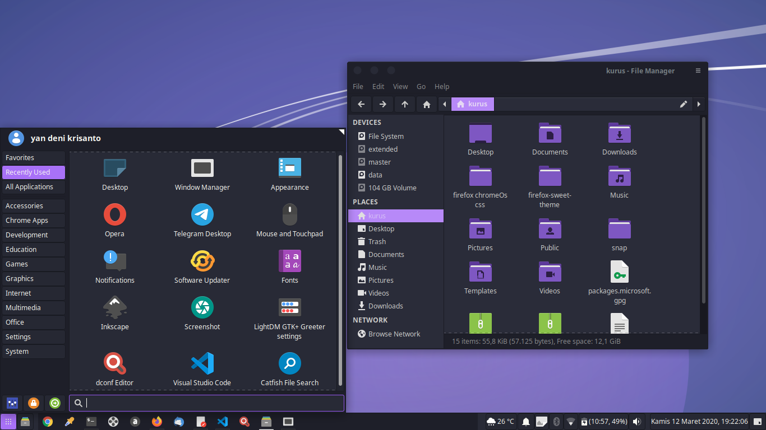Open Firefox from the taskbar
Screen dimensions: 766x430
pos(157,422)
